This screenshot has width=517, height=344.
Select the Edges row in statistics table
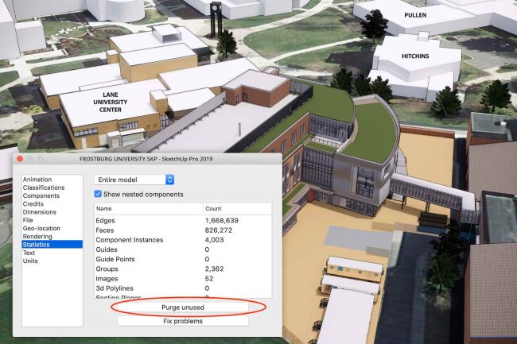click(183, 220)
